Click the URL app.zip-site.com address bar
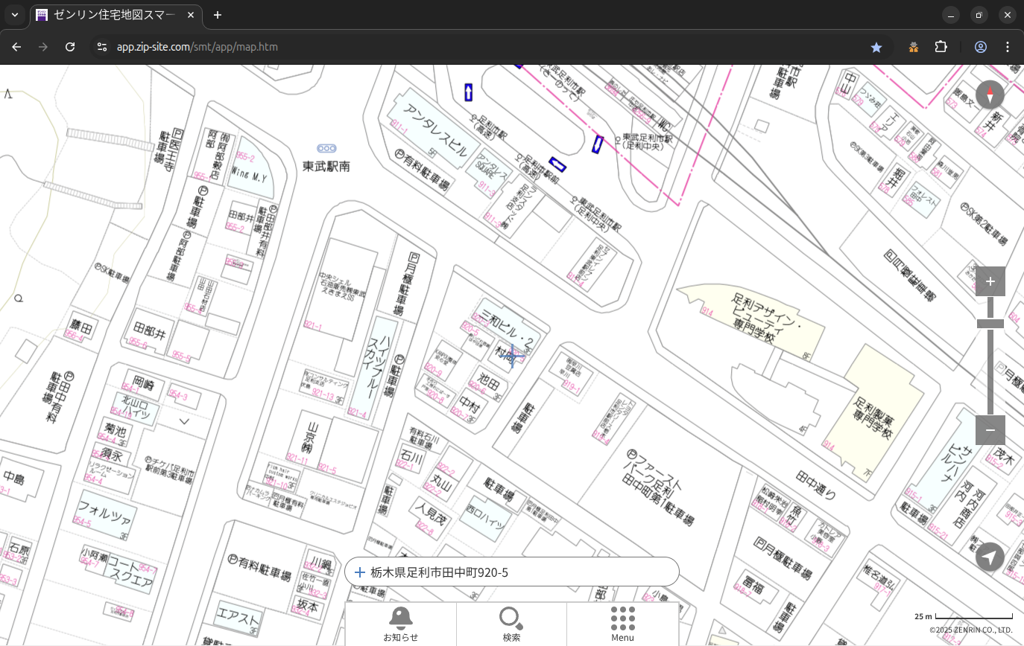The height and width of the screenshot is (646, 1024). (x=197, y=47)
